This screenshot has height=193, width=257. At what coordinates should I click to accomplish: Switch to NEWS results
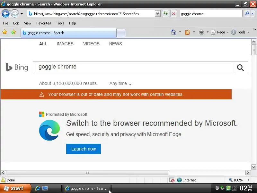pos(116,44)
